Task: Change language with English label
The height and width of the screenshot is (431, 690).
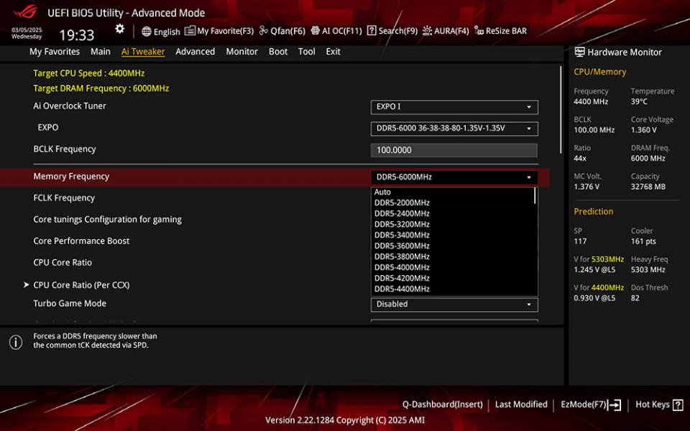Action: [167, 32]
